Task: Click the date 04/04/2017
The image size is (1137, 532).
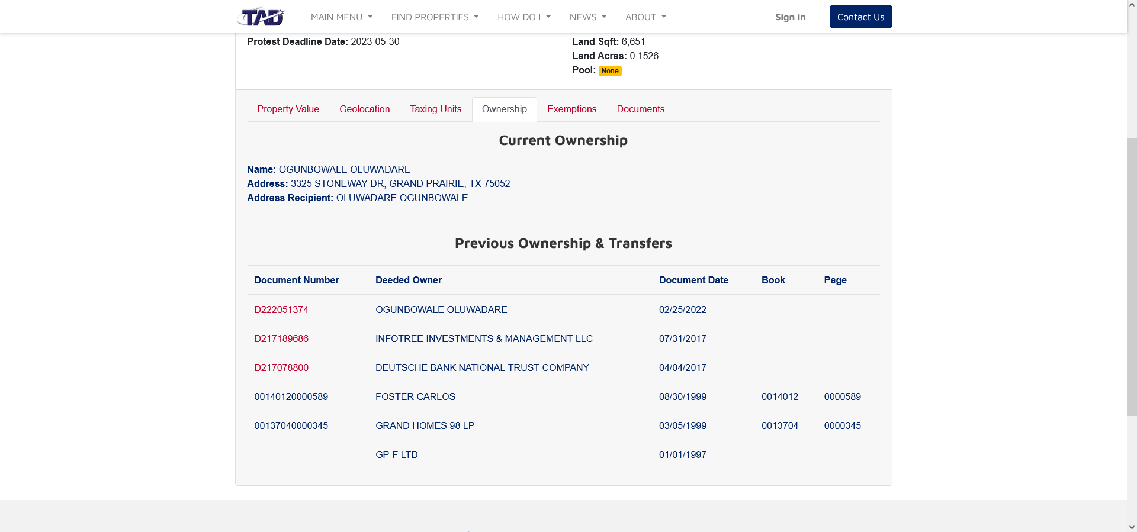Action: (683, 367)
